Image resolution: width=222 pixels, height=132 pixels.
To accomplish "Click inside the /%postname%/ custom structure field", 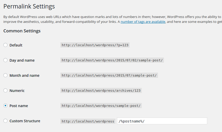I will 162,121.
